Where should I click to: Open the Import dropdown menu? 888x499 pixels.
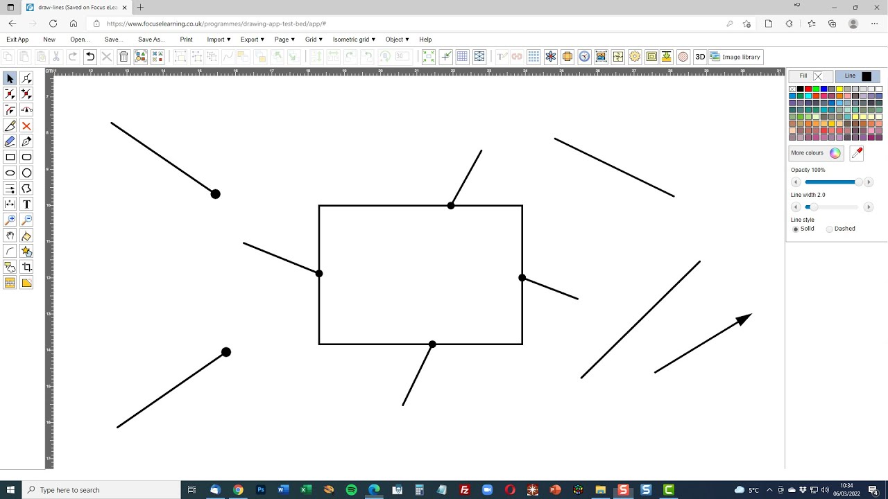pos(219,40)
